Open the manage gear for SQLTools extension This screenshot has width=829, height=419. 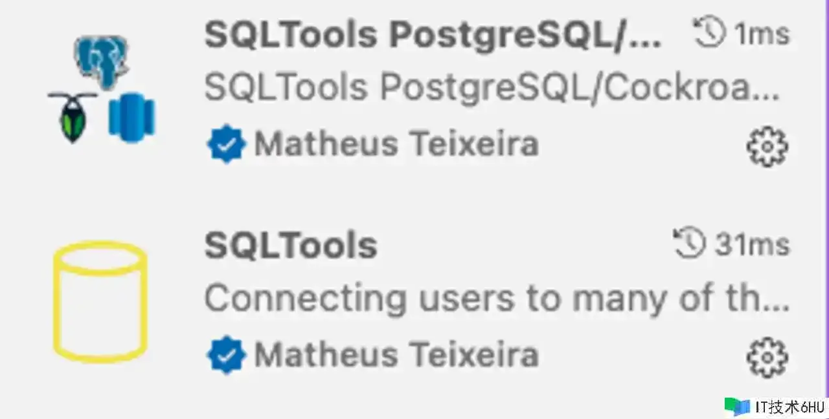767,357
